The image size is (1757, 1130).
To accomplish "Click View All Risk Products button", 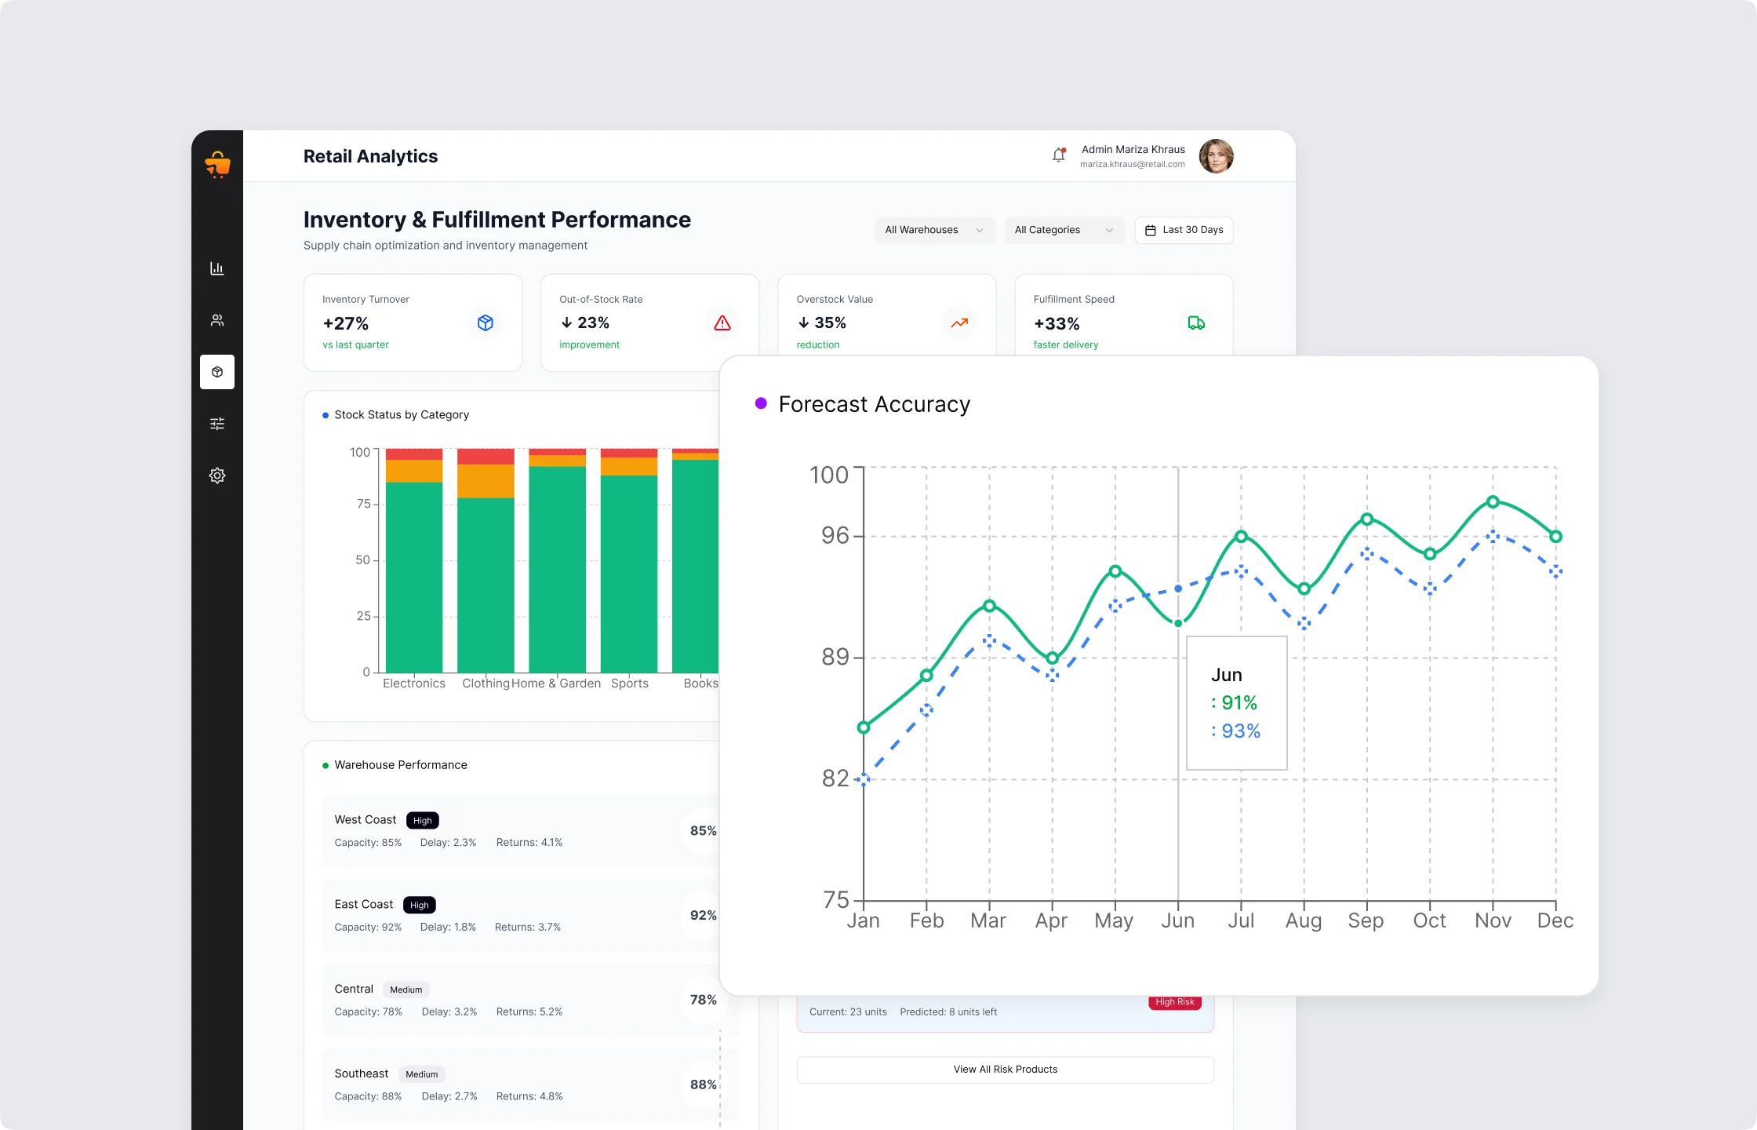I will (x=1006, y=1070).
